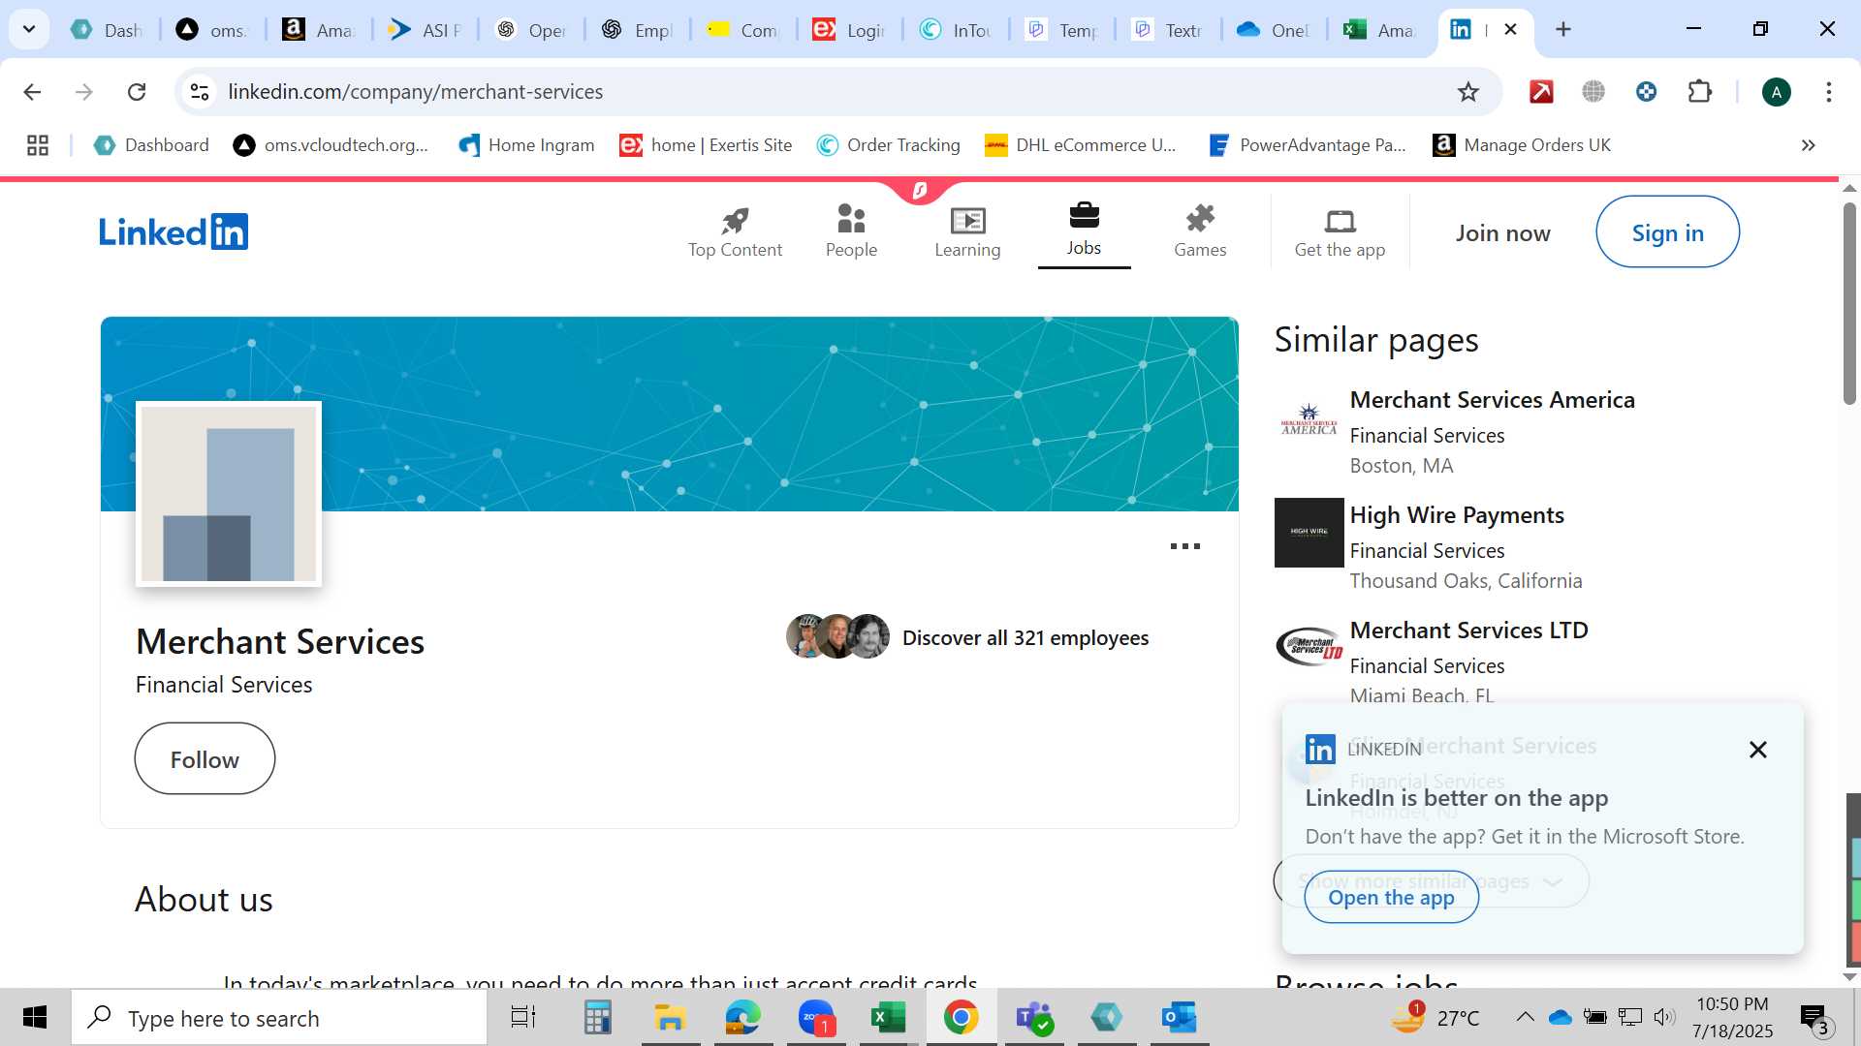
Task: Follow the Merchant Services company
Action: coord(205,759)
